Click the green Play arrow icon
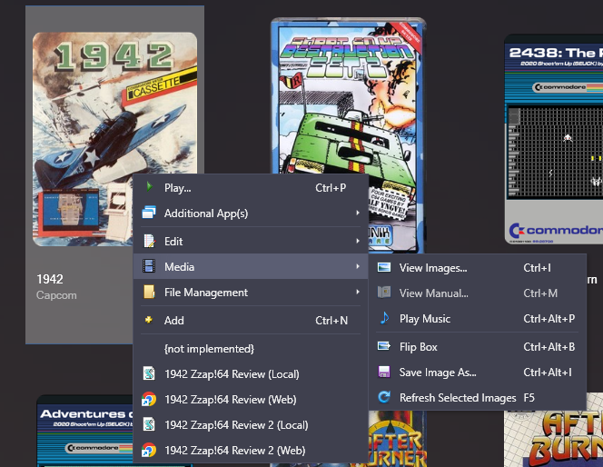 coord(149,187)
